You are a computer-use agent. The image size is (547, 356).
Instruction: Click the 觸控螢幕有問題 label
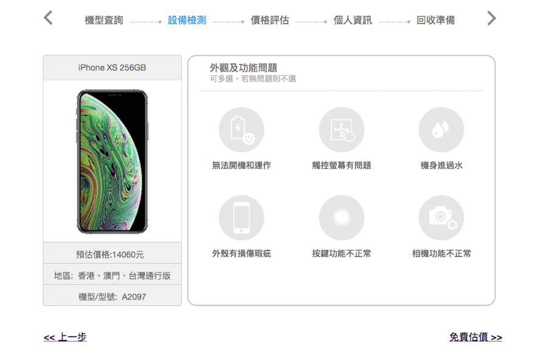coord(342,165)
